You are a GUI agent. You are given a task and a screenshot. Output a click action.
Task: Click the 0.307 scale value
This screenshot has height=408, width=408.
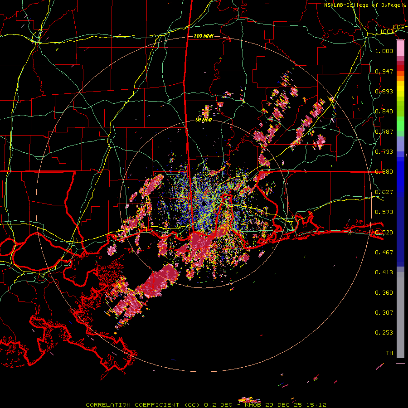click(384, 313)
